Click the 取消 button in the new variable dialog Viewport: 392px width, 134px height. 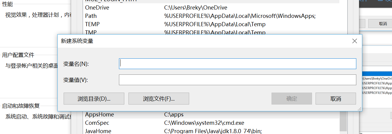[x=336, y=99]
